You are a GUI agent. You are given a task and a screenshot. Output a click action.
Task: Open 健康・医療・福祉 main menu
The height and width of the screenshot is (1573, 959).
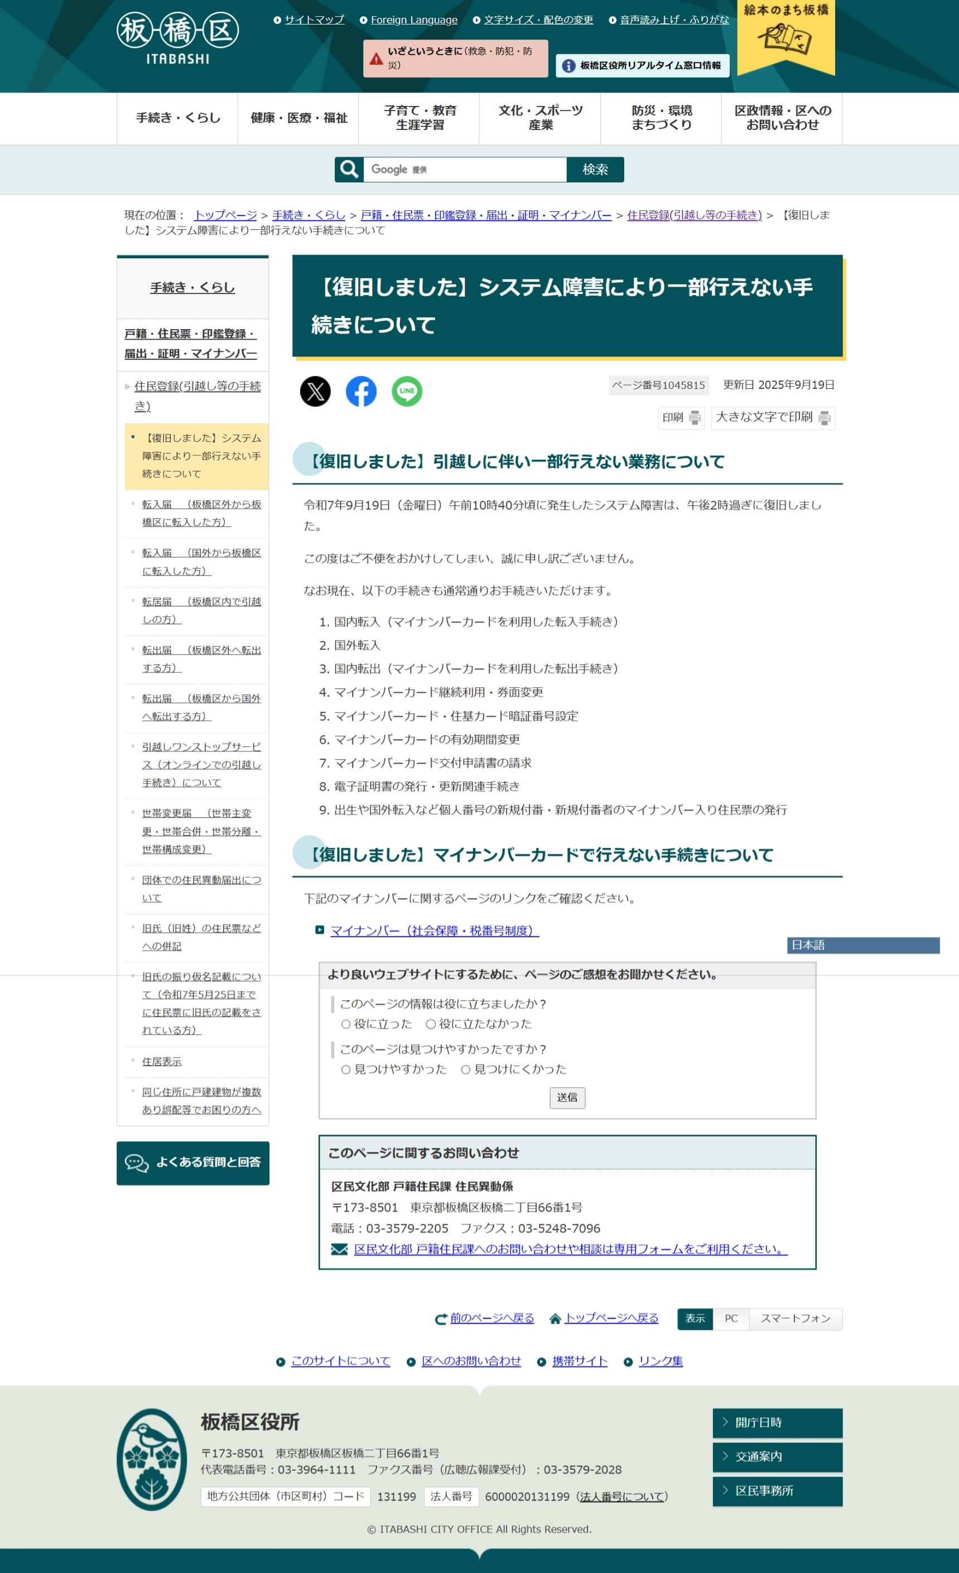pyautogui.click(x=298, y=118)
